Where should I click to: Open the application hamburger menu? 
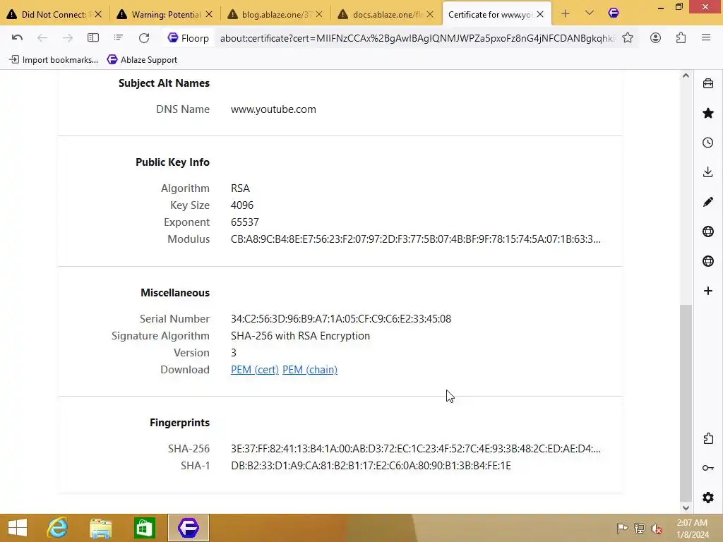[x=706, y=38]
